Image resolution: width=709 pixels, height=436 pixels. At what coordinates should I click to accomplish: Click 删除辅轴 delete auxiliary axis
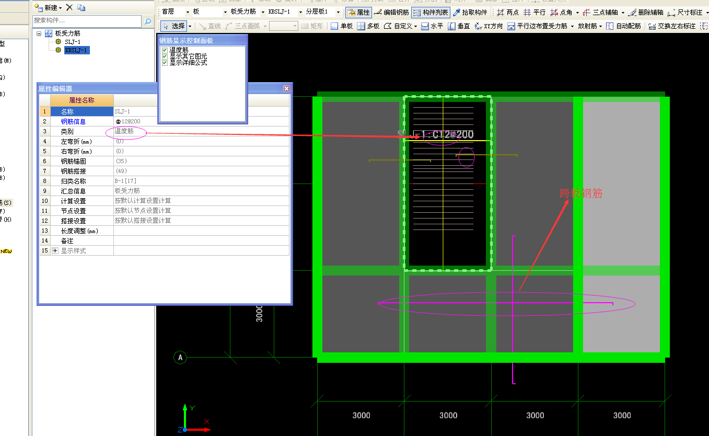(x=646, y=12)
